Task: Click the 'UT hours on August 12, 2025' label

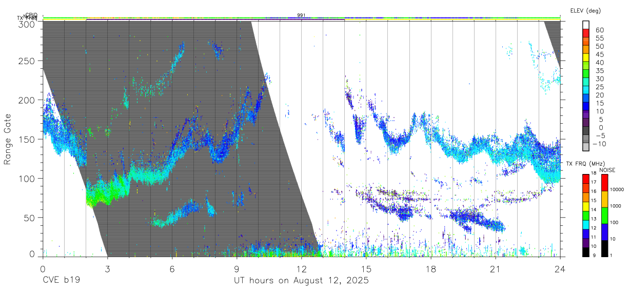Action: (301, 281)
